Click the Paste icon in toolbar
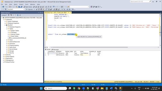The width and height of the screenshot is (162, 91). [51, 7]
